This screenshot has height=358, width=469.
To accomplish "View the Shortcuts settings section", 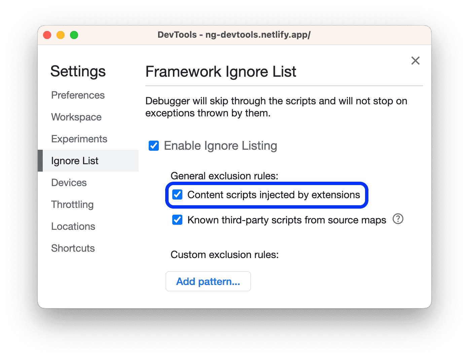I will [x=73, y=248].
